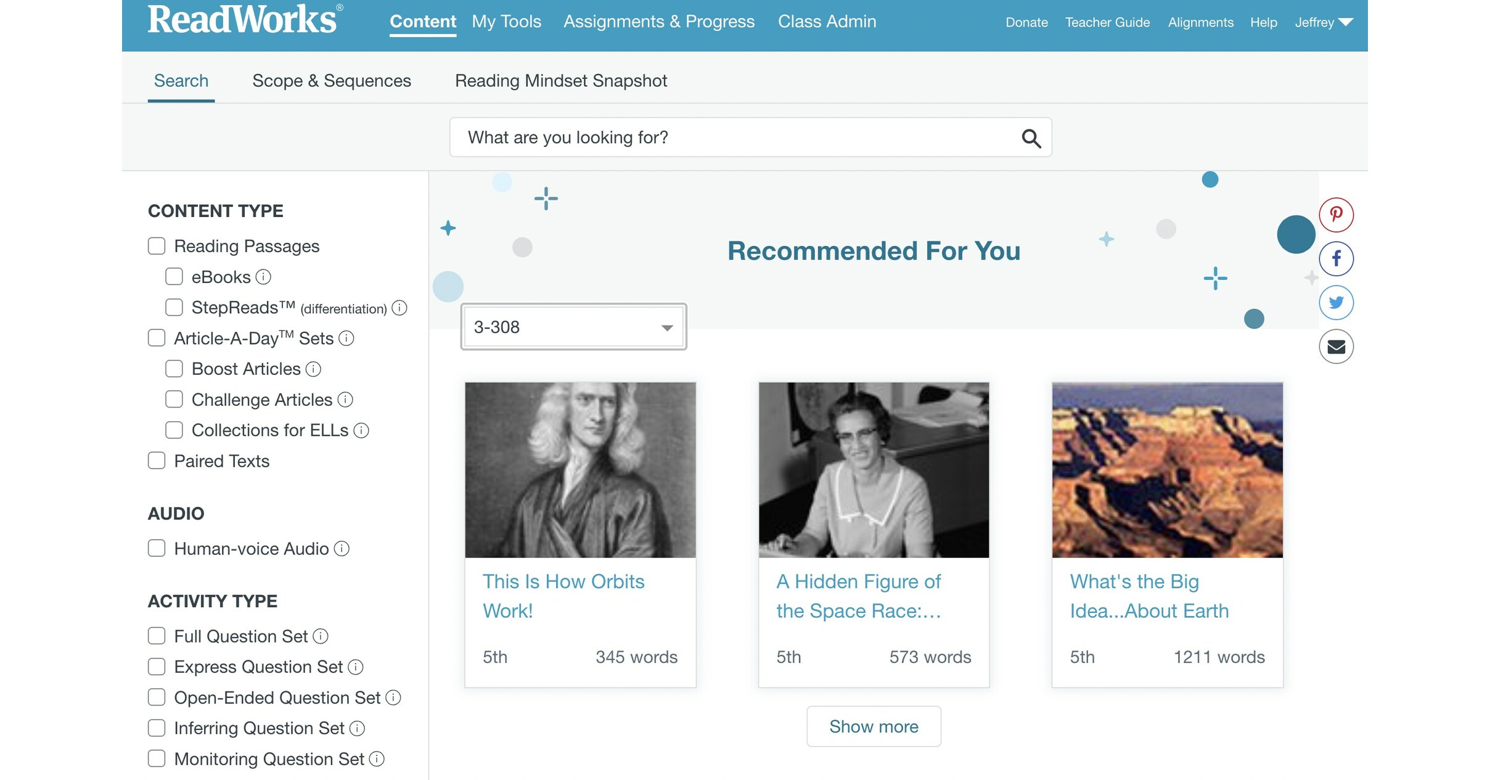View info about StepReads differentiation
1490x780 pixels.
pos(399,308)
